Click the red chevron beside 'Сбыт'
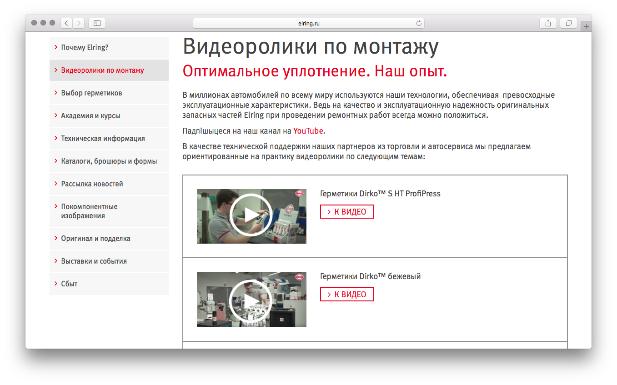 click(x=56, y=284)
